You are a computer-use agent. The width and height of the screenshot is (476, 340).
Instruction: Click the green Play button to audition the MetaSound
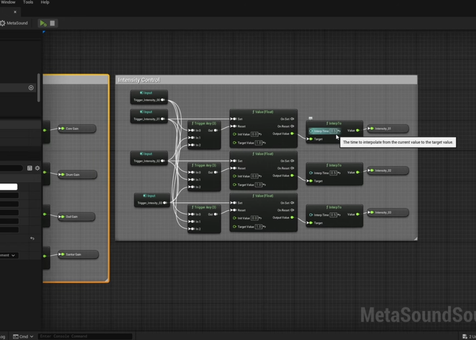(42, 23)
